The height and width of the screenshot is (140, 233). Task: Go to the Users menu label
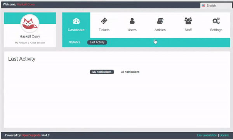(132, 30)
